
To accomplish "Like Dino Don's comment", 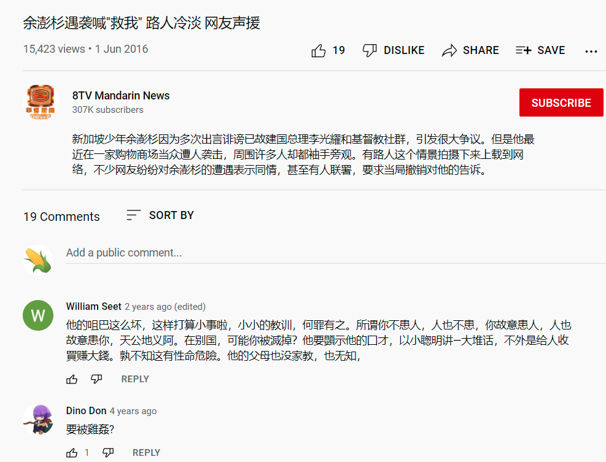I will 72,453.
